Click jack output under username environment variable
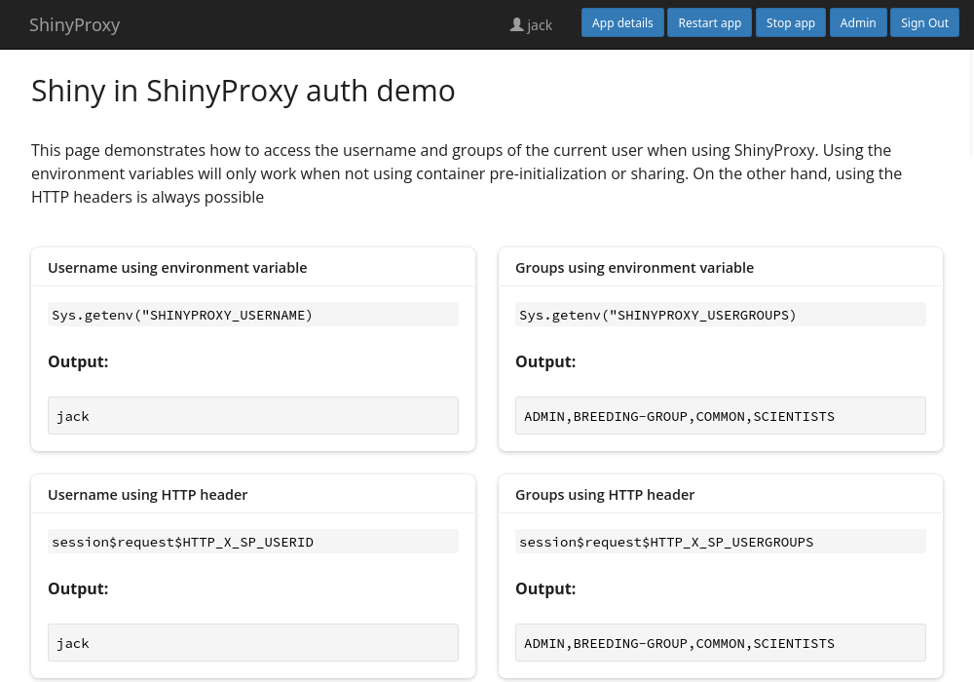Image resolution: width=974 pixels, height=682 pixels. point(253,416)
